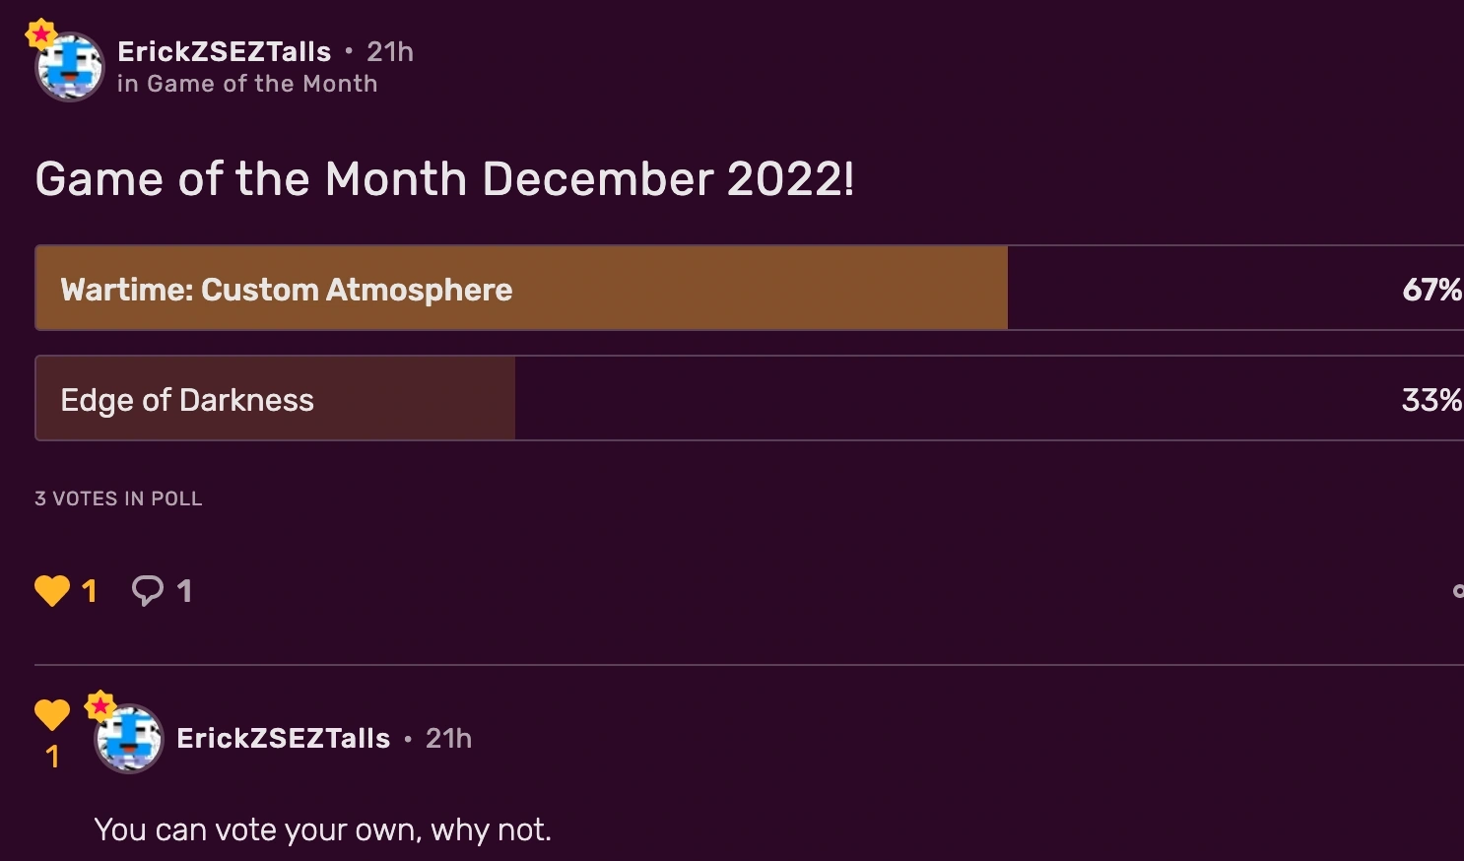Click the like count next to the heart

90,590
